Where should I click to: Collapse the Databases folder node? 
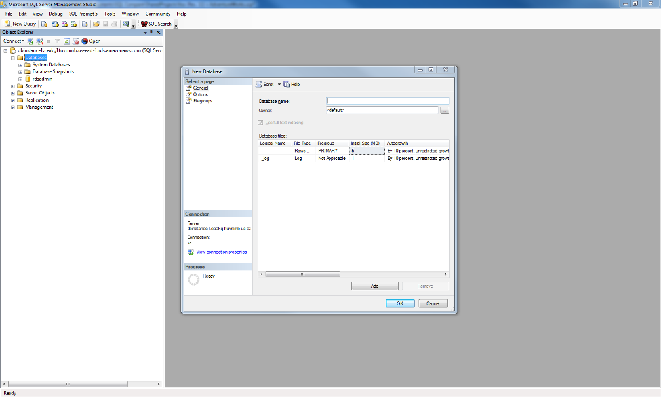(x=13, y=58)
